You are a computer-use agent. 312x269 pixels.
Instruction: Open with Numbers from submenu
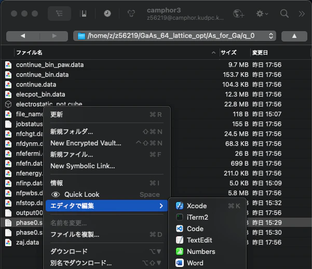pyautogui.click(x=207, y=252)
